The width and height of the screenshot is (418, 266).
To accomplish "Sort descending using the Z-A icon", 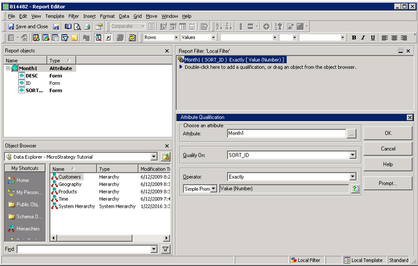I will (229, 26).
